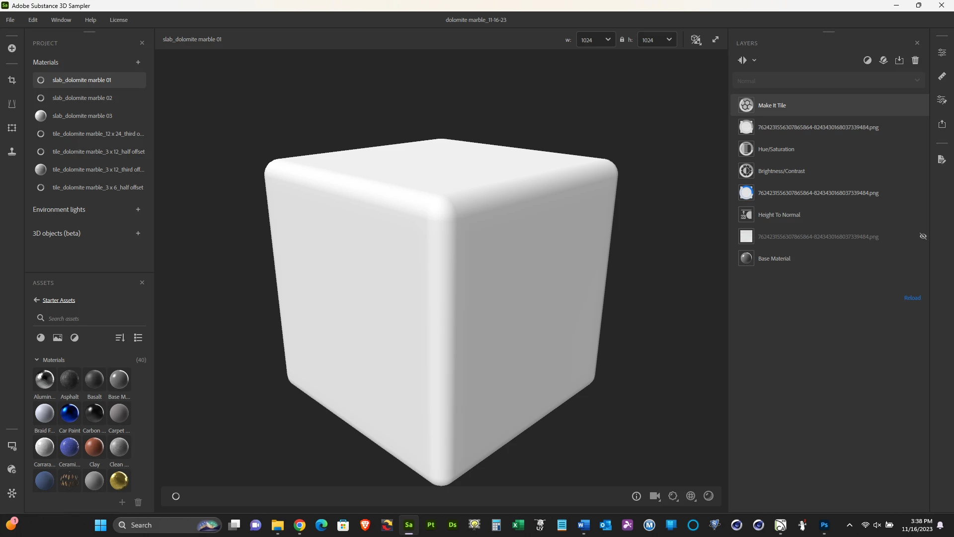The image size is (954, 537).
Task: Toggle fullscreen viewport expand icon
Action: [715, 40]
